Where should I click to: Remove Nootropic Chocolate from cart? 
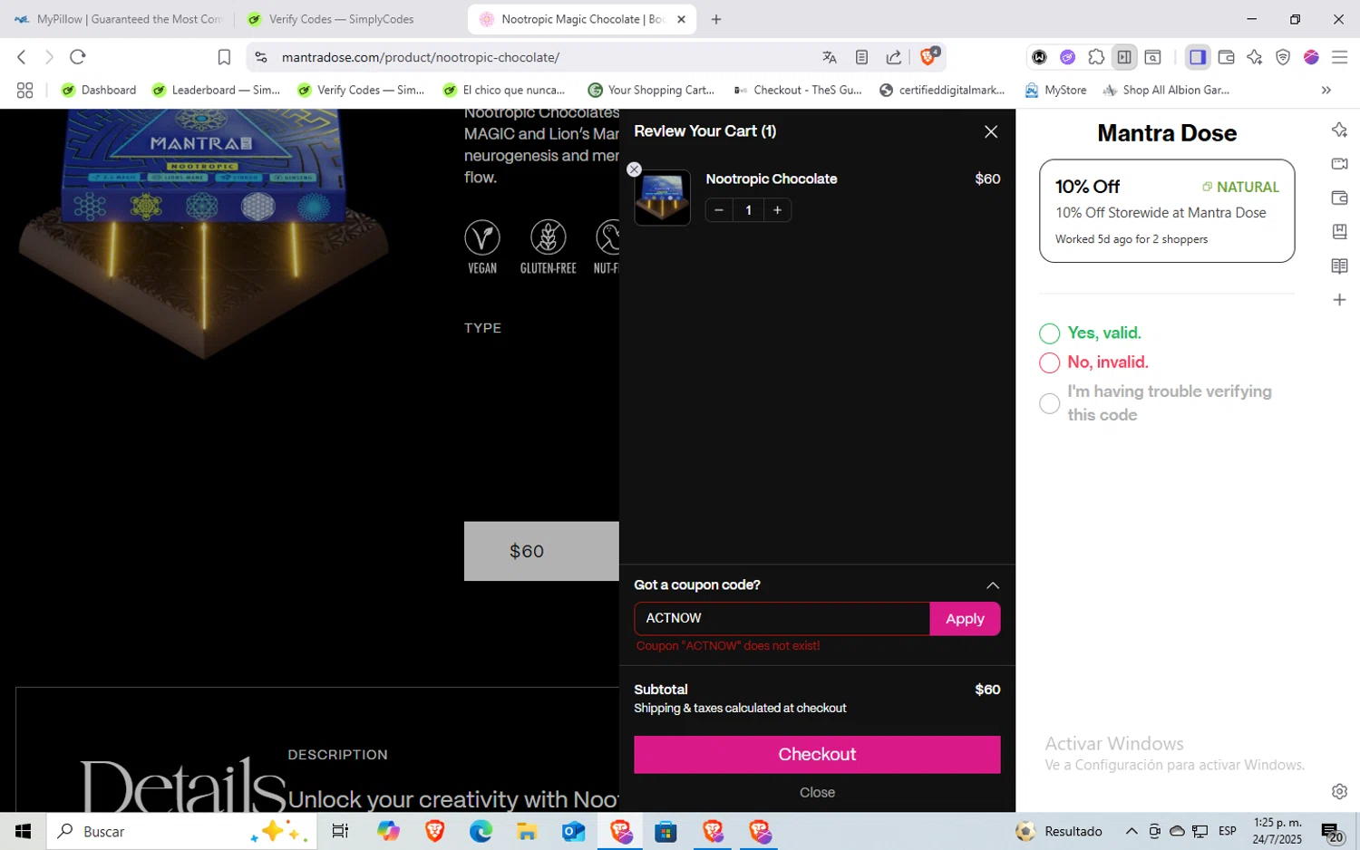(634, 169)
